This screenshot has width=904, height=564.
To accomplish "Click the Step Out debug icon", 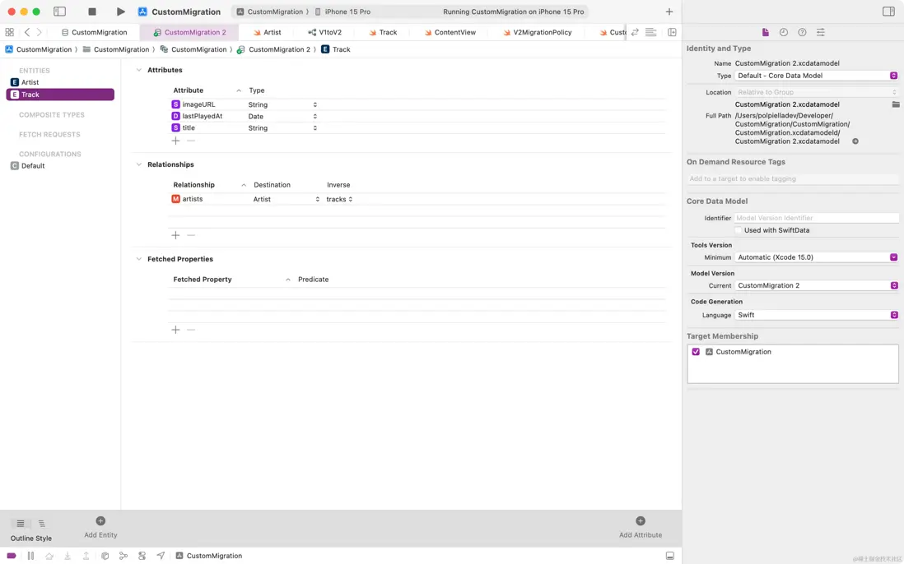I will 86,556.
